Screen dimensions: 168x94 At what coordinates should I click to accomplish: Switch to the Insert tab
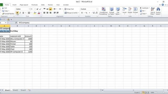(14, 5)
